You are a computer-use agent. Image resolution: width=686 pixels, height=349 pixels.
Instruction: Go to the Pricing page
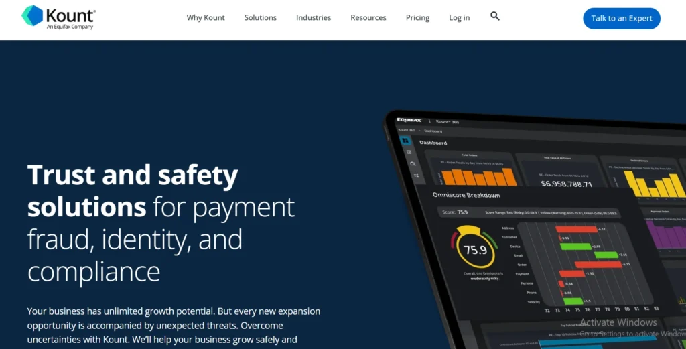418,18
